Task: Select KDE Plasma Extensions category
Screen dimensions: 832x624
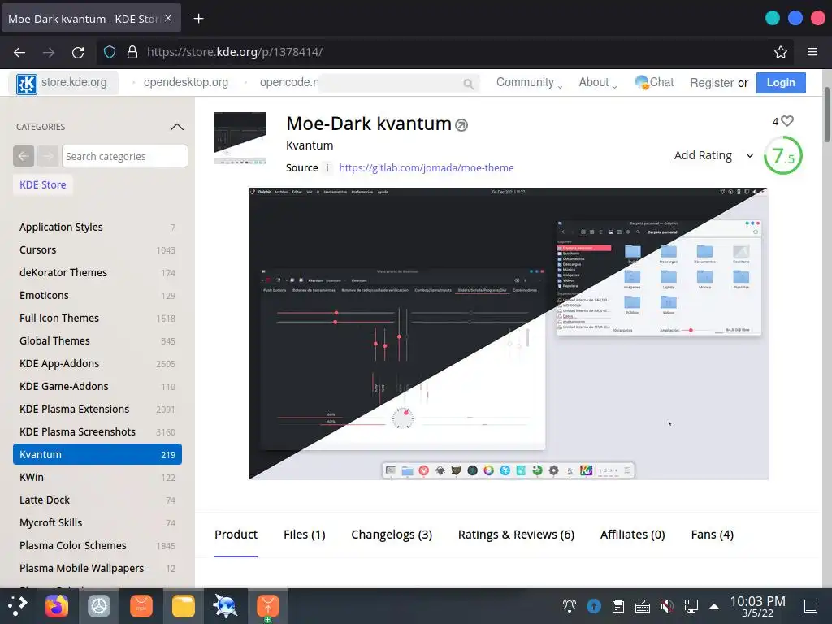Action: pyautogui.click(x=97, y=409)
